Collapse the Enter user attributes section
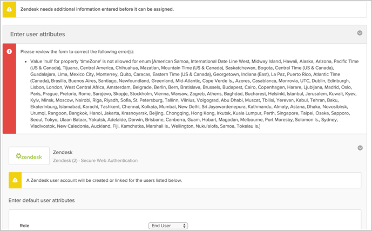The height and width of the screenshot is (231, 372). point(360,33)
